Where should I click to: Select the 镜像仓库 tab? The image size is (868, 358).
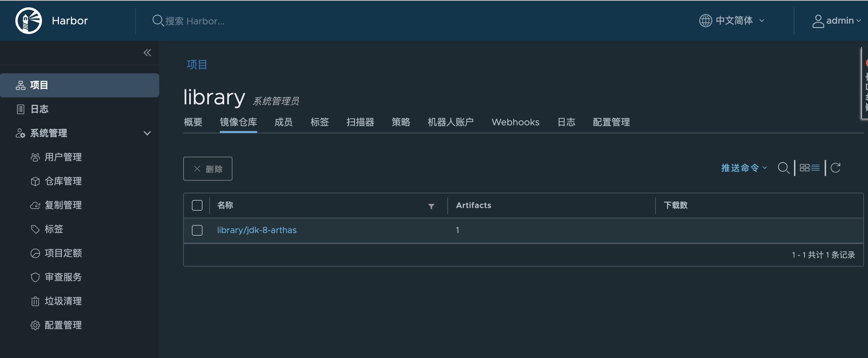pos(238,122)
